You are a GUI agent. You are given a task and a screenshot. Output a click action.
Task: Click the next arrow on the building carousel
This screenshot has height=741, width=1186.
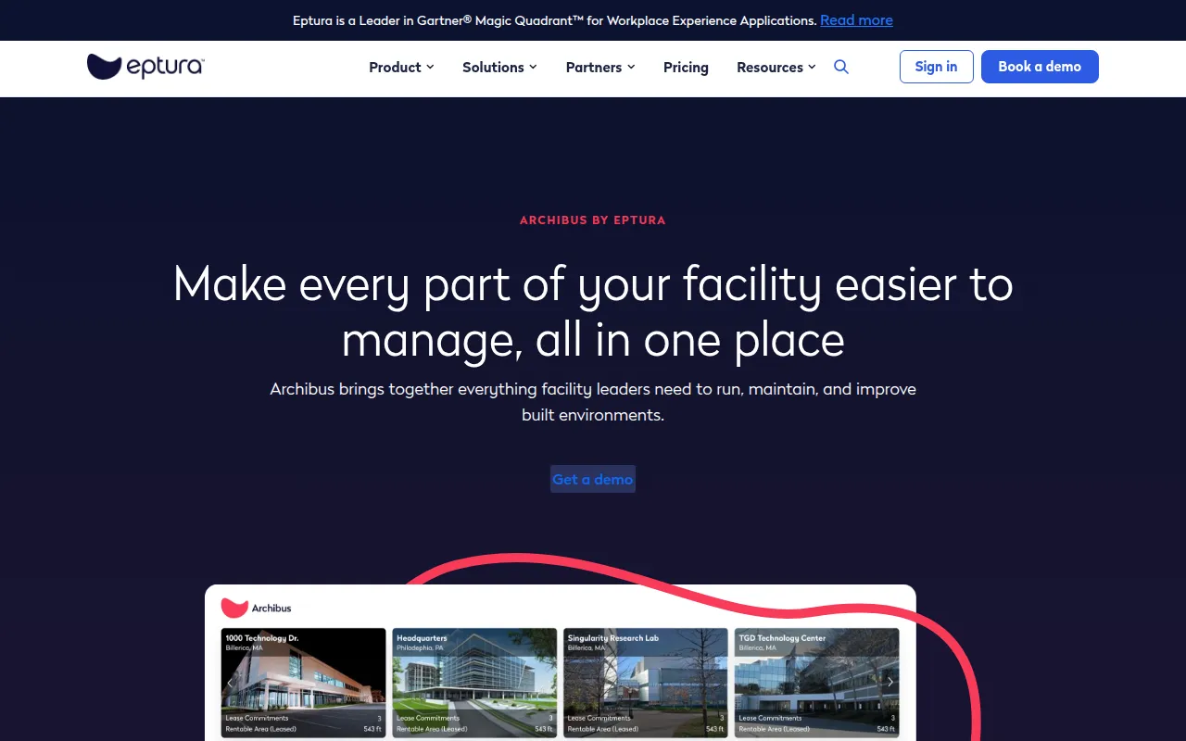point(890,682)
